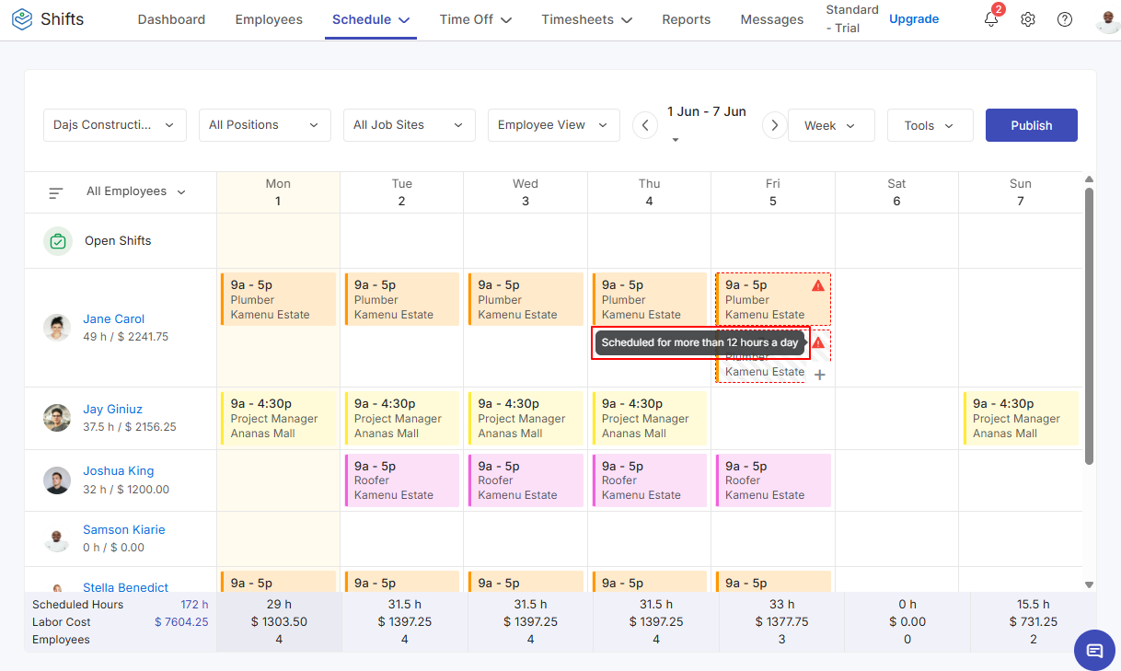Image resolution: width=1121 pixels, height=671 pixels.
Task: Click the vertical schedule scrollbar
Action: tap(1089, 326)
